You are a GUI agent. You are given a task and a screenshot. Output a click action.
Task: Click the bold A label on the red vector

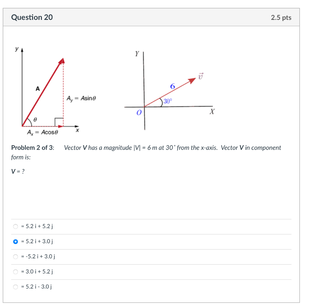[38, 89]
